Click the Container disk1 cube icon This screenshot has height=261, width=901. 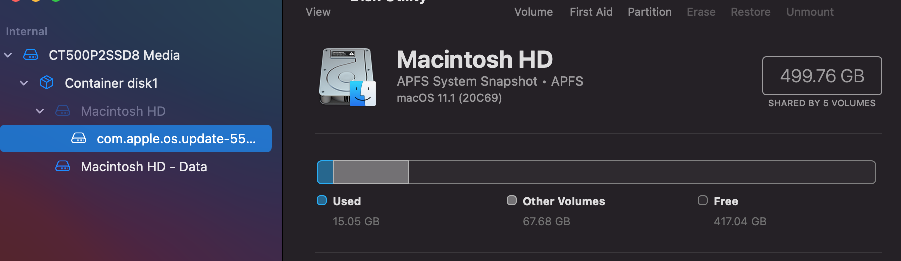[47, 83]
